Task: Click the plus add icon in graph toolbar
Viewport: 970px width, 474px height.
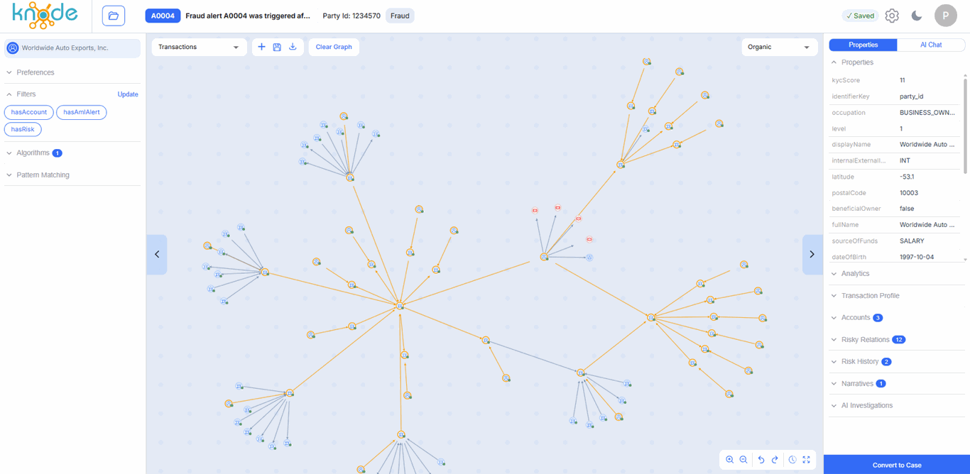Action: click(261, 47)
